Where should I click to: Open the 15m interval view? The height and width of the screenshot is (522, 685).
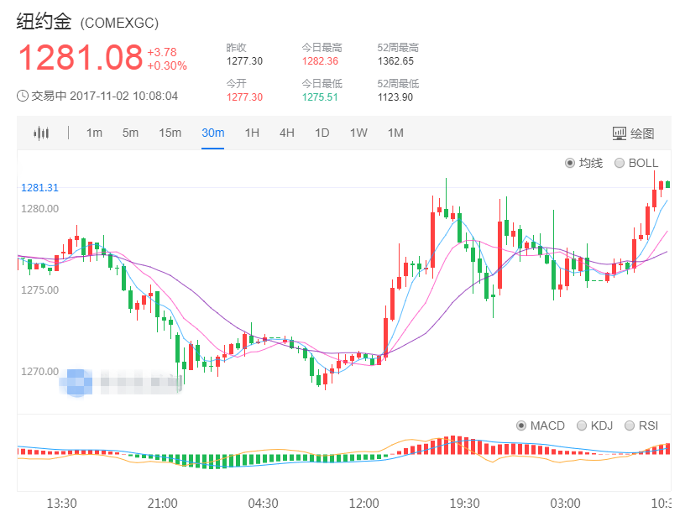[x=170, y=133]
